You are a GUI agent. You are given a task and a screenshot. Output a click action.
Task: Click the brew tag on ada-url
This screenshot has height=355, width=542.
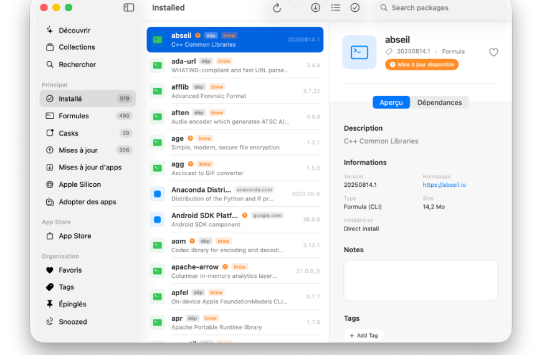tap(224, 61)
